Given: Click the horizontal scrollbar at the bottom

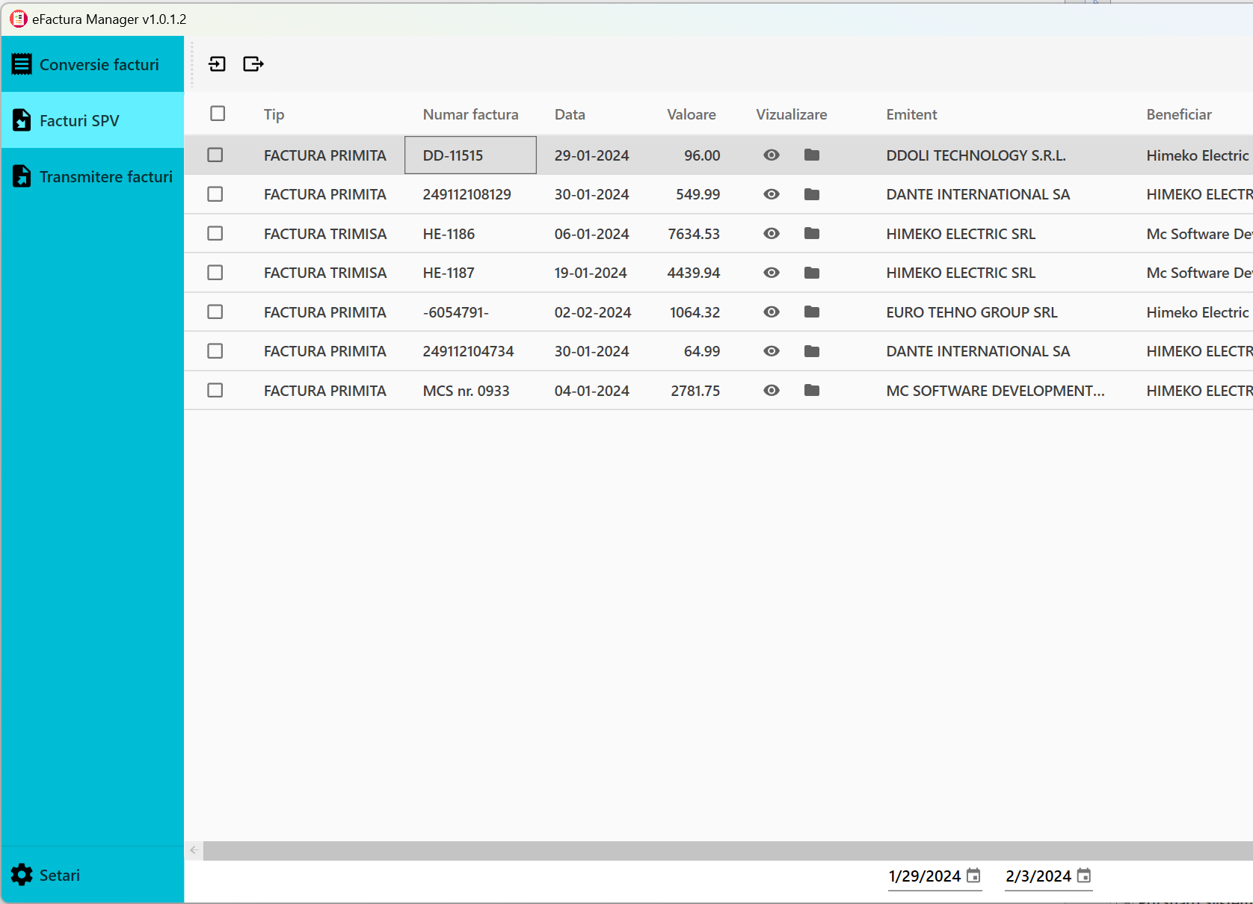Looking at the screenshot, I should pyautogui.click(x=673, y=850).
